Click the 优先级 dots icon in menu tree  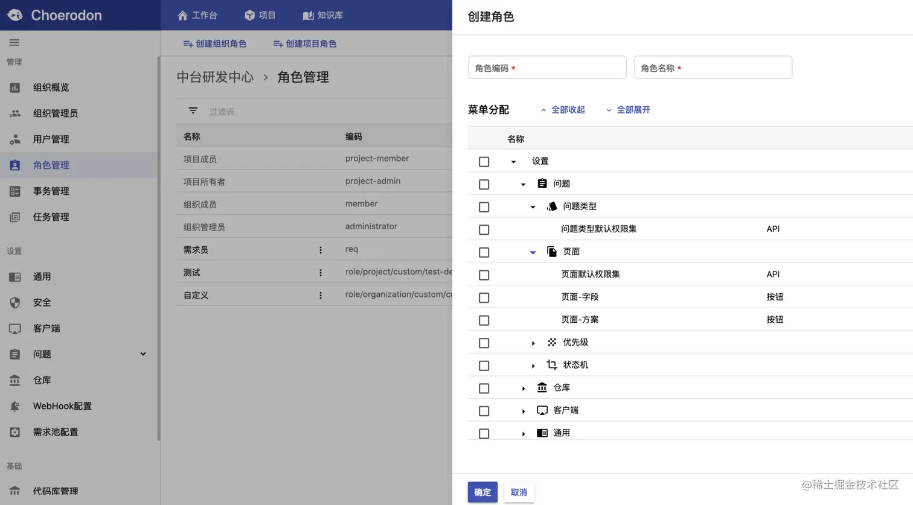click(x=552, y=342)
